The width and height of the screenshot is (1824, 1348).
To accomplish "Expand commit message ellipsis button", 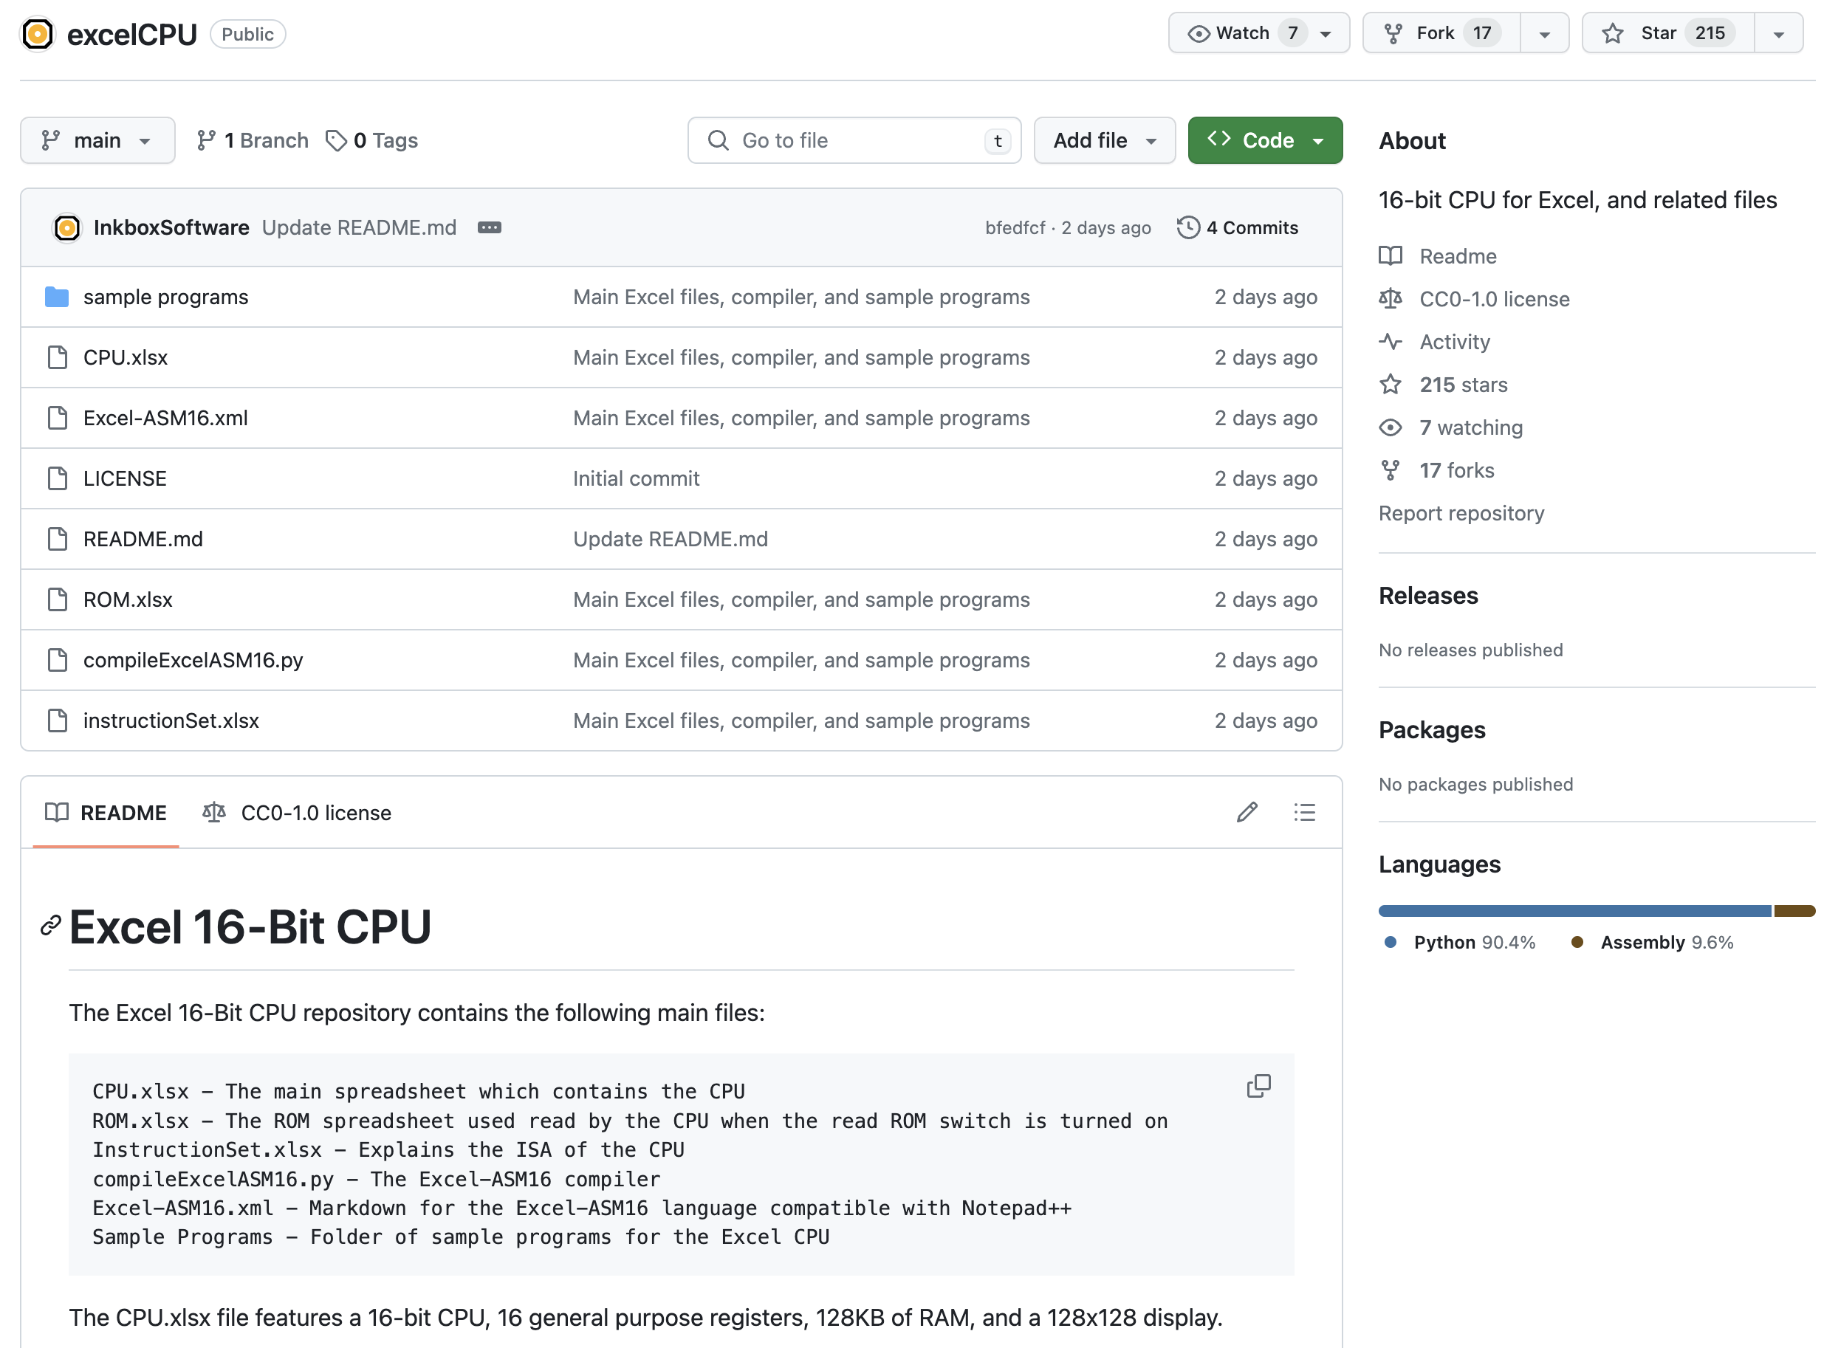I will pyautogui.click(x=489, y=227).
